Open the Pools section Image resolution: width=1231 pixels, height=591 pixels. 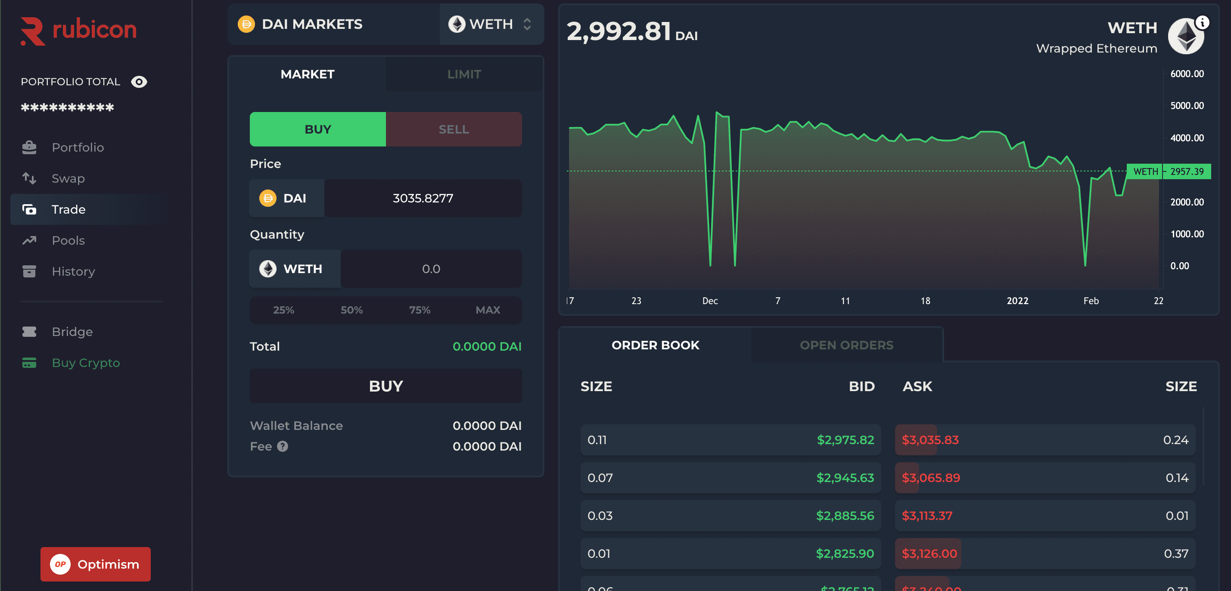click(x=68, y=240)
